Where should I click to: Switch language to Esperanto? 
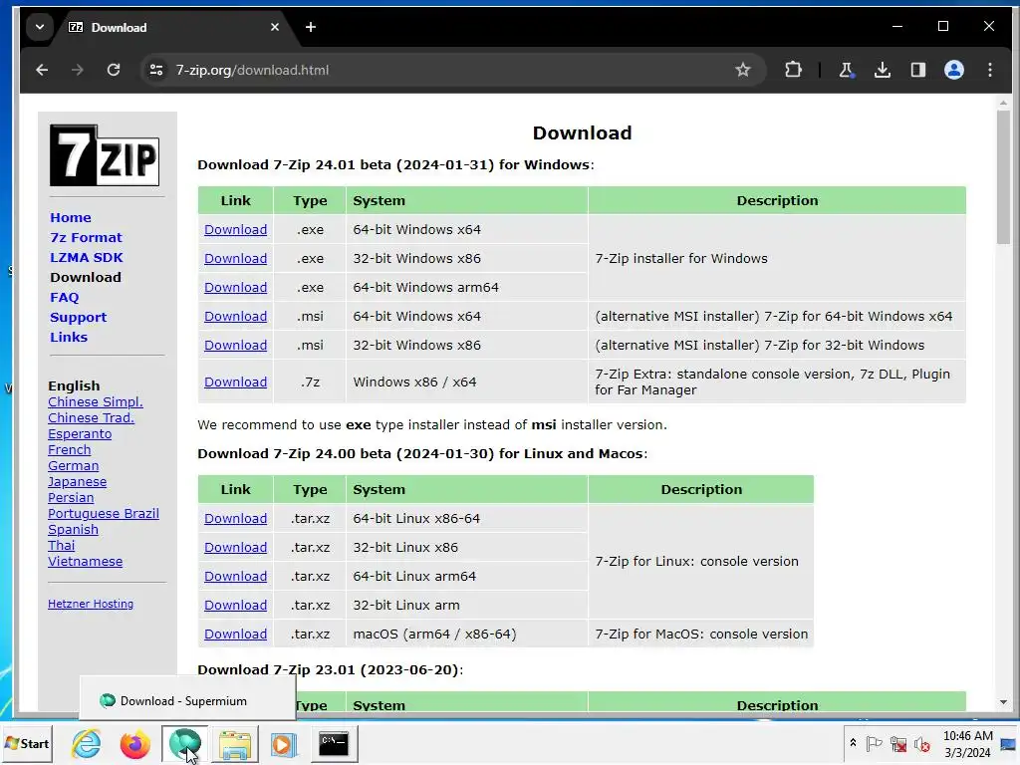pos(80,434)
